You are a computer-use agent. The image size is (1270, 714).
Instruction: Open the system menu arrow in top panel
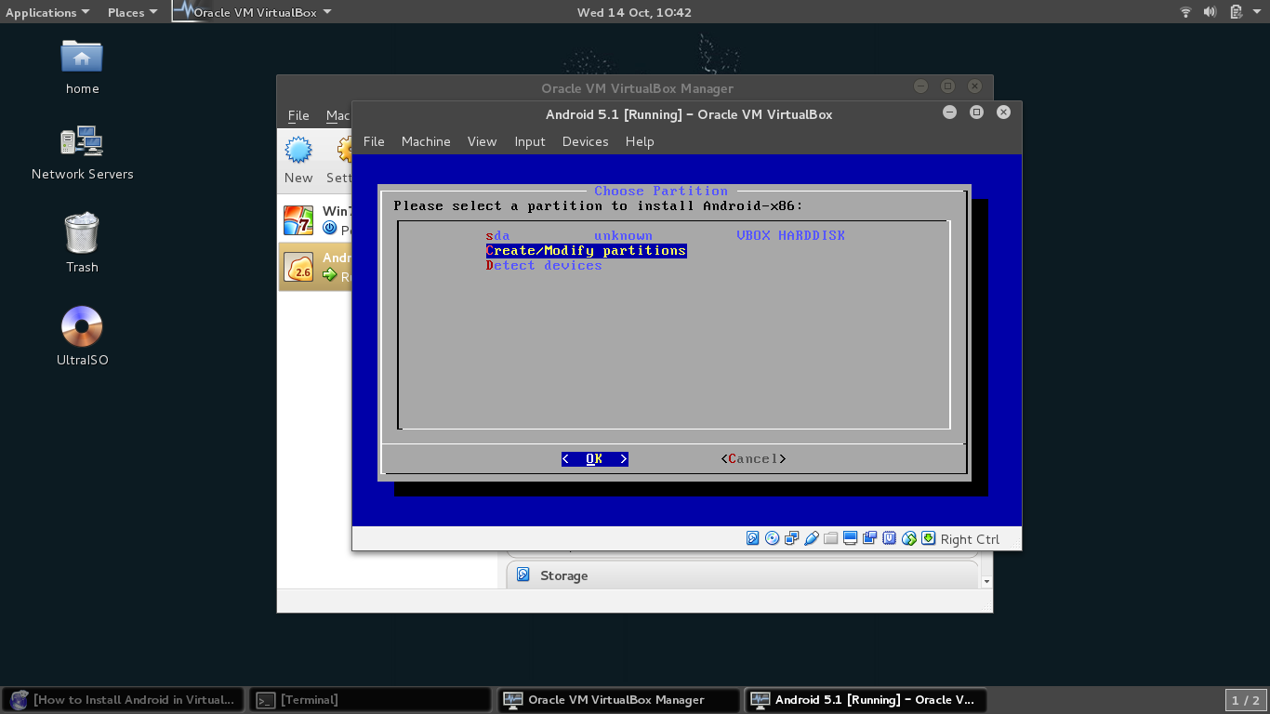[1256, 12]
